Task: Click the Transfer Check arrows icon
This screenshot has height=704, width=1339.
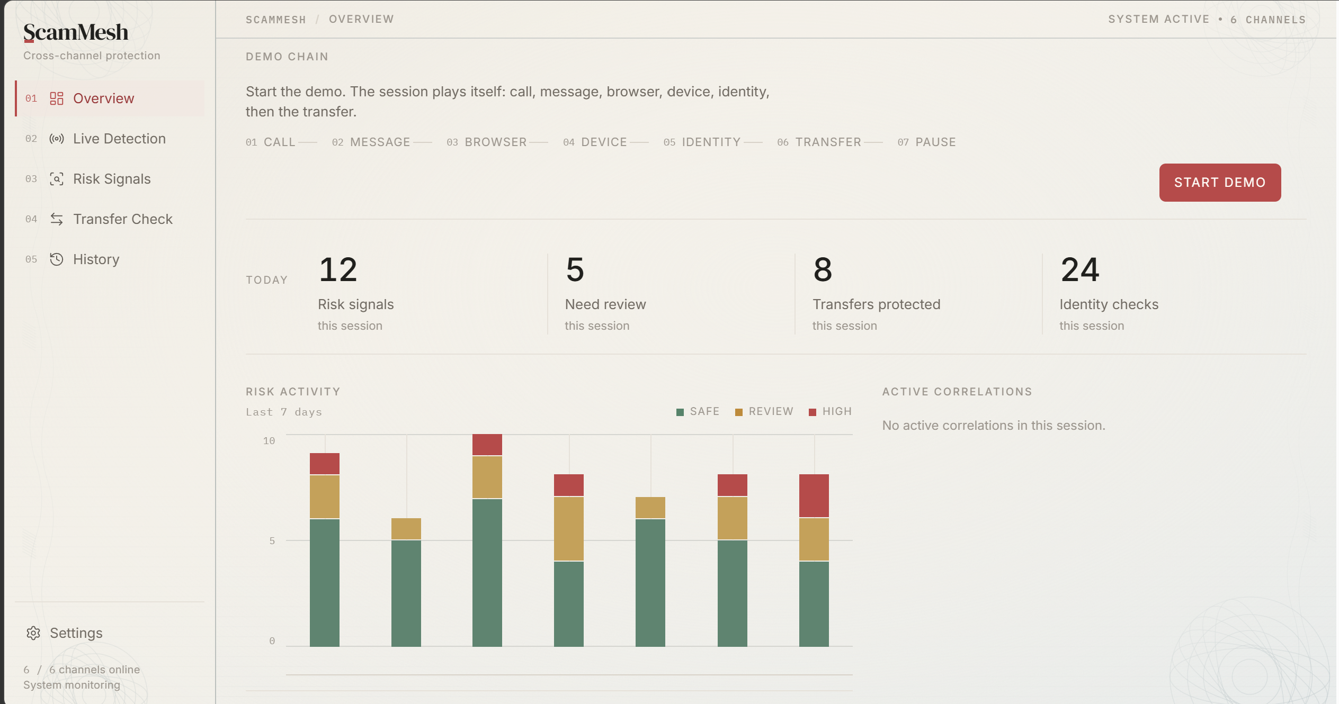Action: click(x=57, y=219)
